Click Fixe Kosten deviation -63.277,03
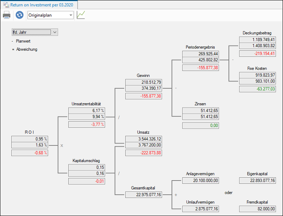This screenshot has height=216, width=283. pos(258,89)
